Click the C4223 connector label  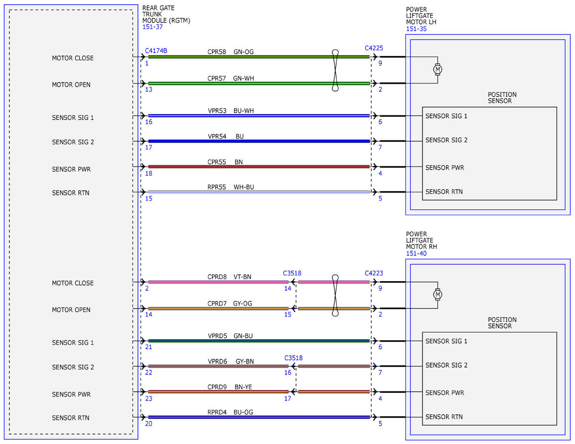pyautogui.click(x=374, y=273)
